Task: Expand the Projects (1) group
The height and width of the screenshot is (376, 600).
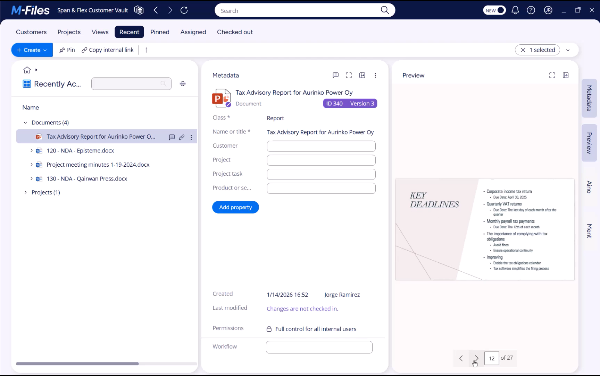Action: click(x=25, y=192)
